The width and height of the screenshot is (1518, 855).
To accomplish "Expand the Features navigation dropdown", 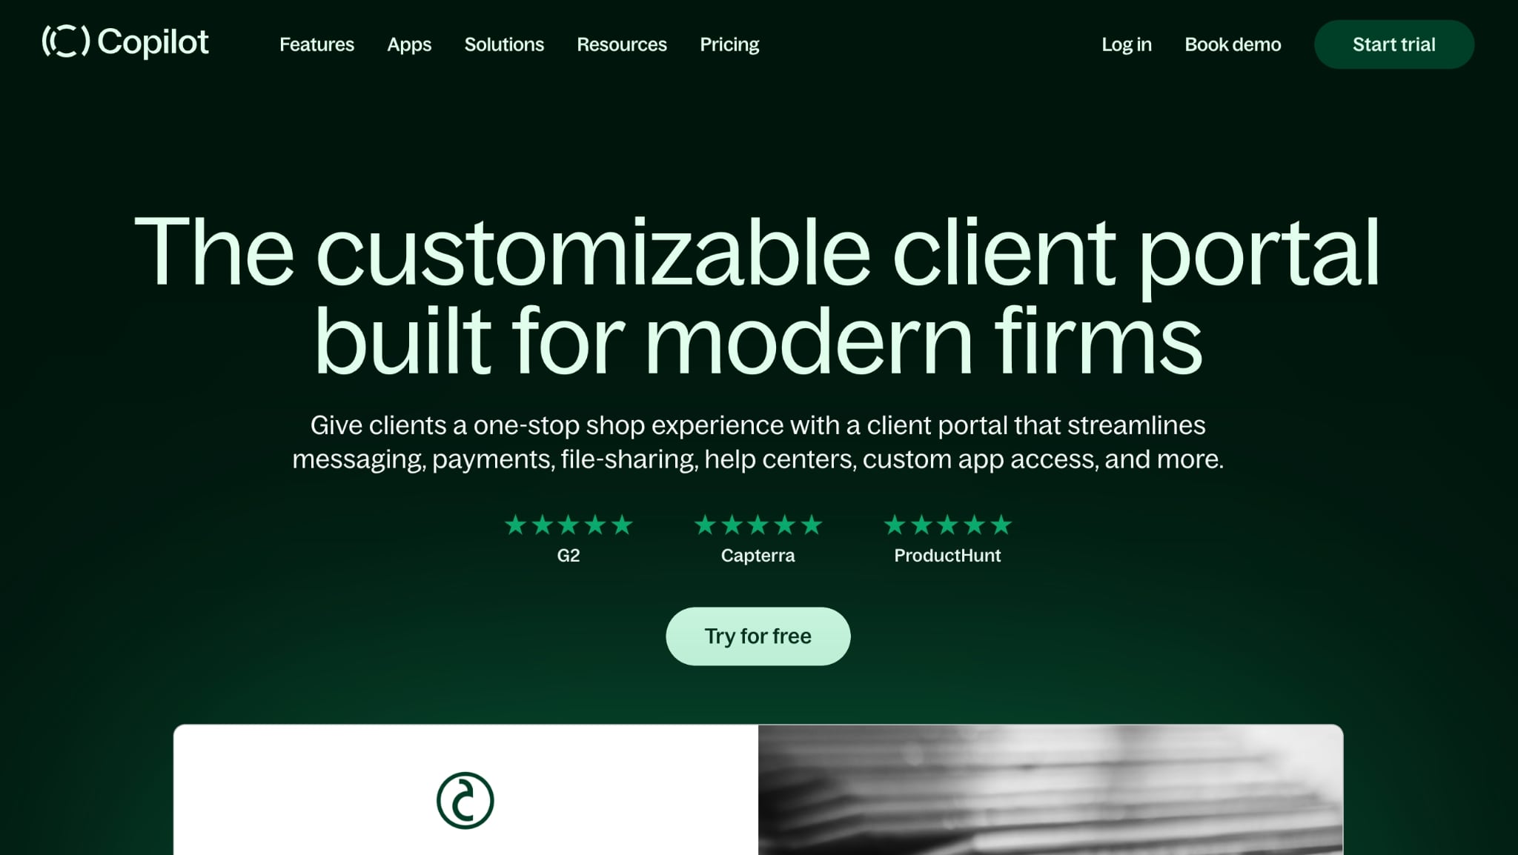I will 316,44.
